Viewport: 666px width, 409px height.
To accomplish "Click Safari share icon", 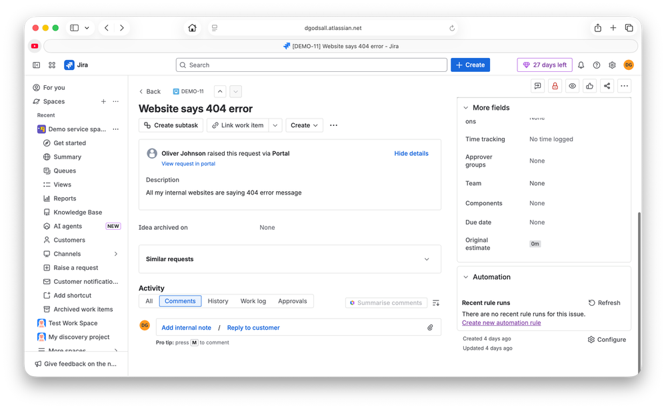I will pos(597,28).
